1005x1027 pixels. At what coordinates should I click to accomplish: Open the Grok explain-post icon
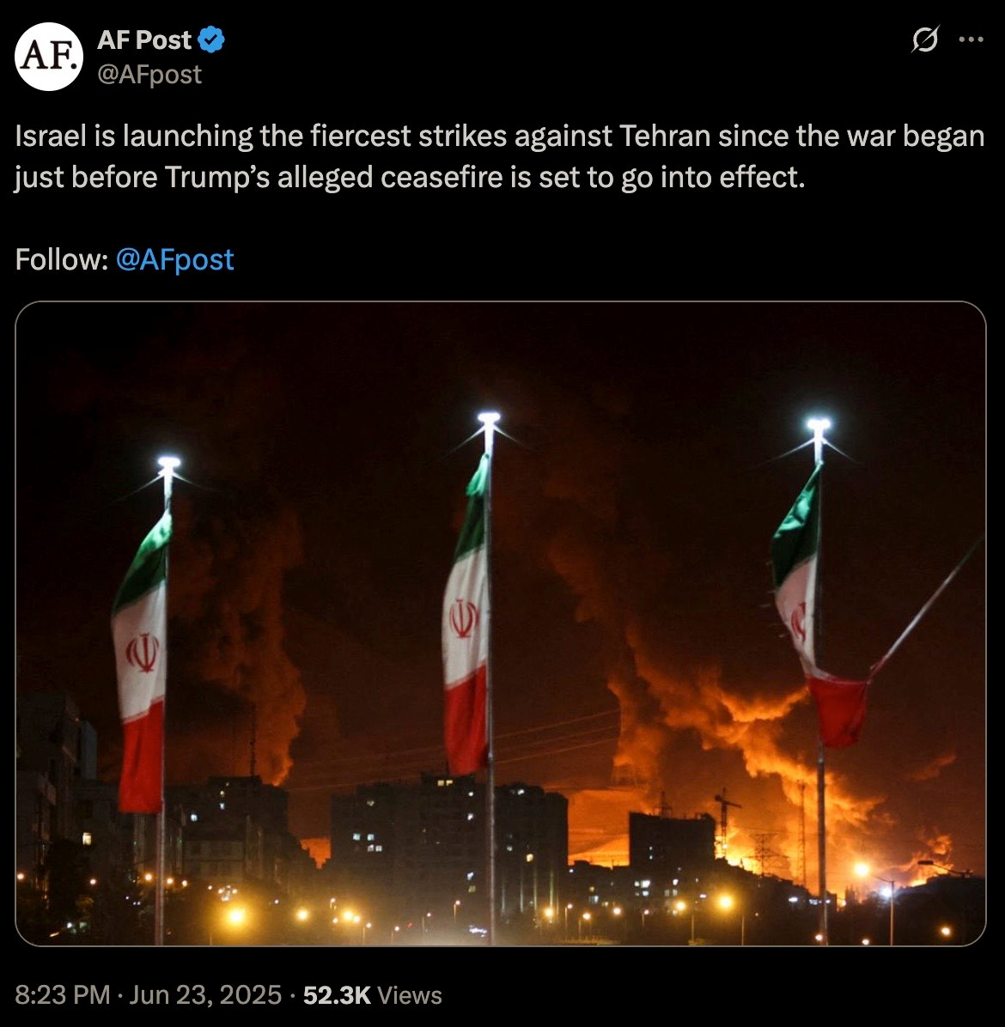925,40
